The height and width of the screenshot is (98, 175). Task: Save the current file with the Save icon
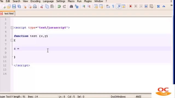click(x=14, y=7)
